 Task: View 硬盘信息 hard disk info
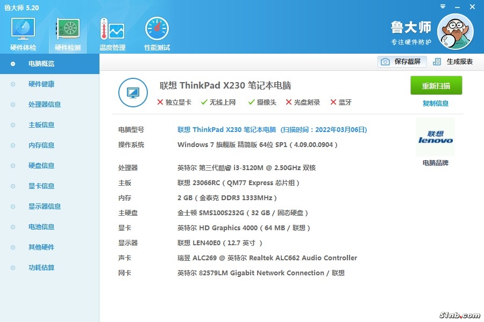41,166
